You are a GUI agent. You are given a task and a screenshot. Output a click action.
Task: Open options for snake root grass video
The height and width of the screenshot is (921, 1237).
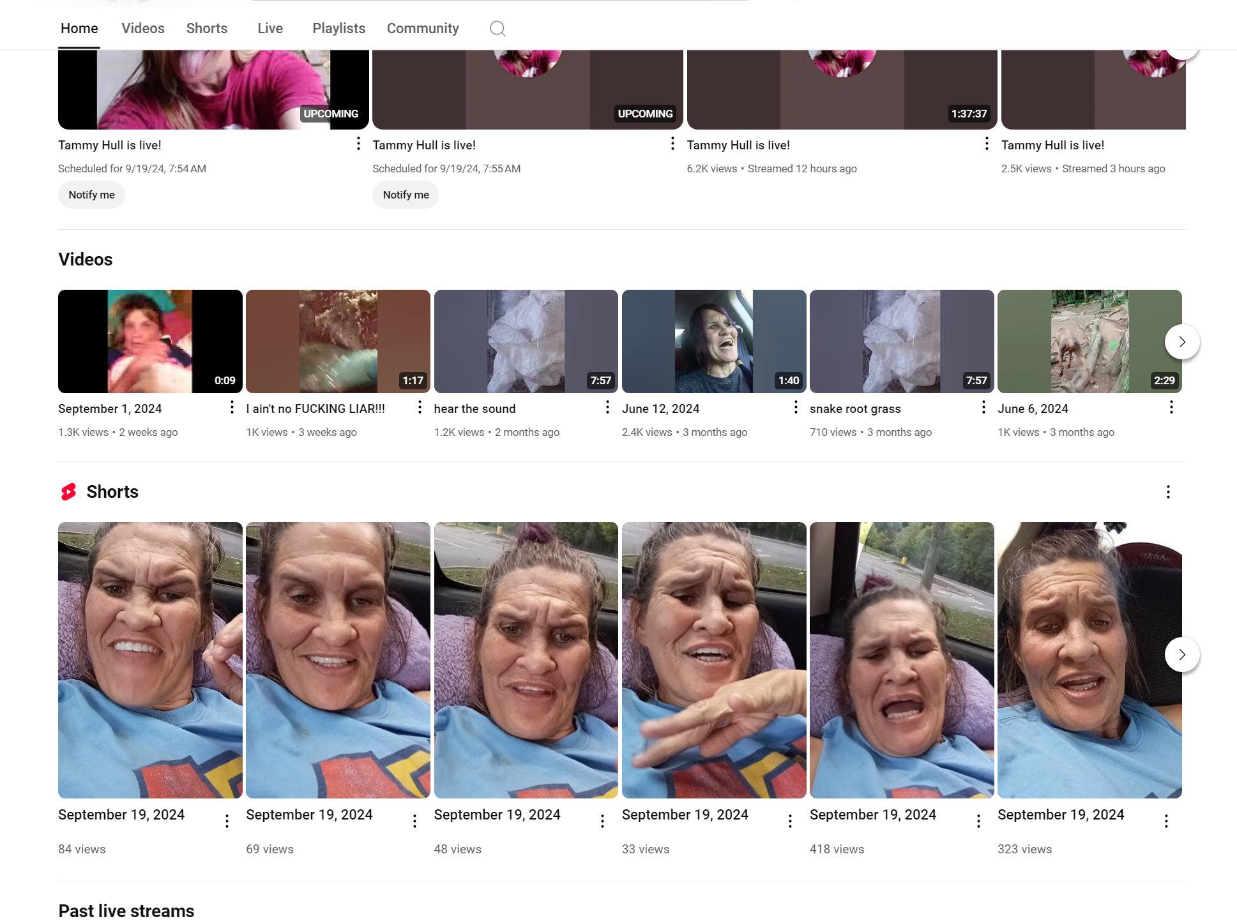click(983, 407)
